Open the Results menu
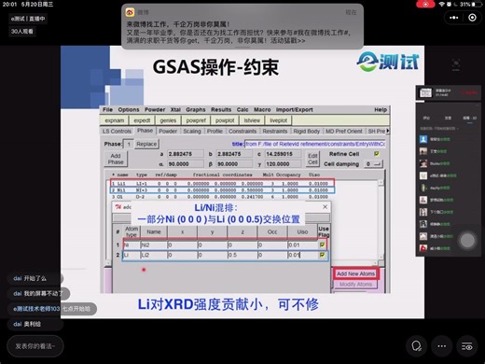Image resolution: width=485 pixels, height=364 pixels. (221, 109)
